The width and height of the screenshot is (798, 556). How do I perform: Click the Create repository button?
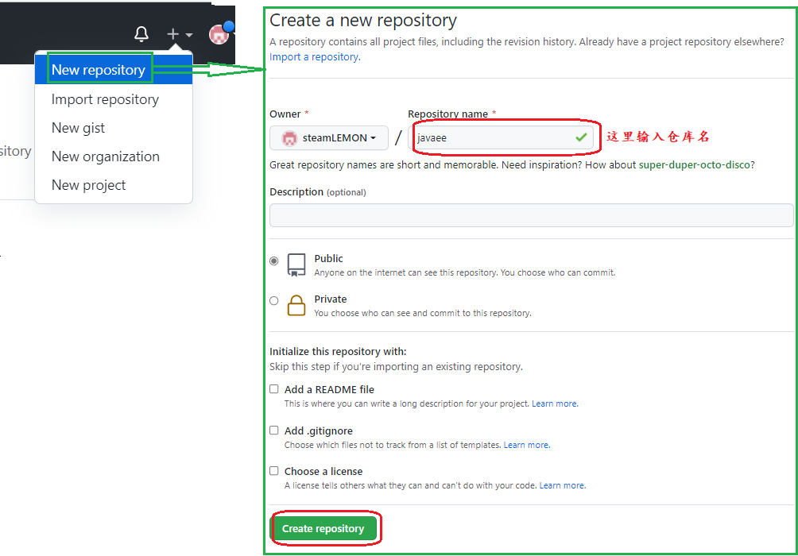tap(323, 528)
